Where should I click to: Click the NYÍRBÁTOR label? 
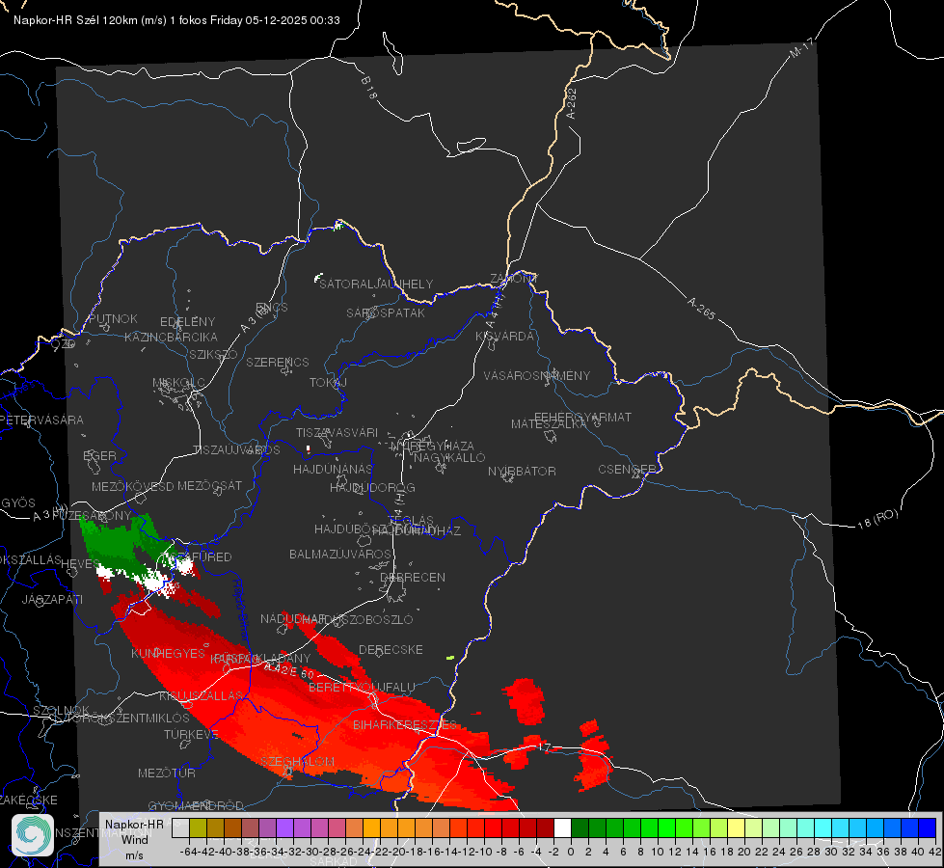point(522,471)
